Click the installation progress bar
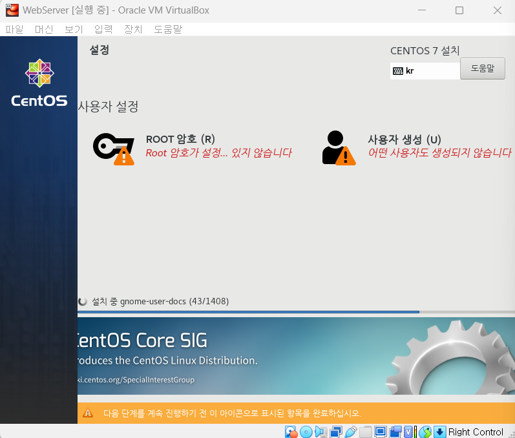This screenshot has height=438, width=515. (x=296, y=311)
